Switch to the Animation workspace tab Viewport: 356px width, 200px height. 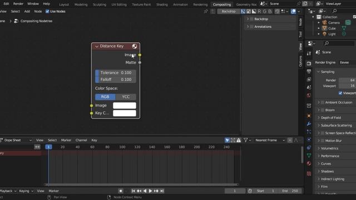(180, 4)
